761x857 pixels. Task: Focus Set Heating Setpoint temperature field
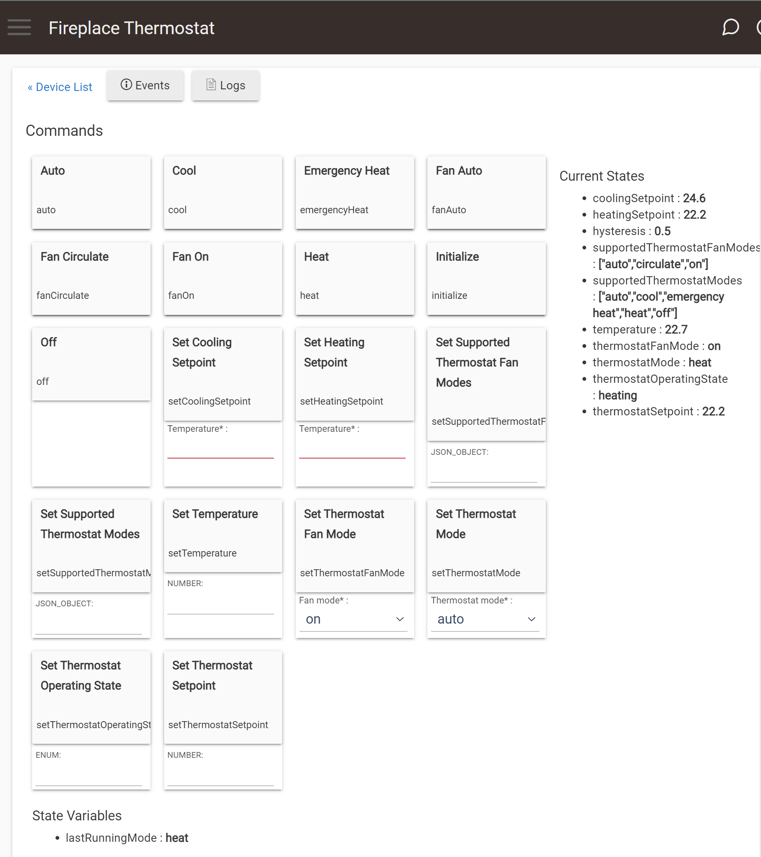[352, 449]
